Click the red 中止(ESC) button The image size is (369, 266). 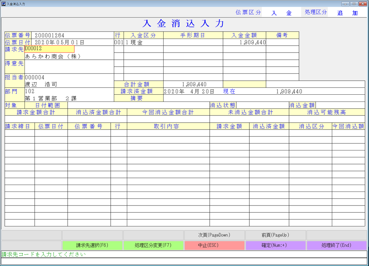[x=214, y=245]
